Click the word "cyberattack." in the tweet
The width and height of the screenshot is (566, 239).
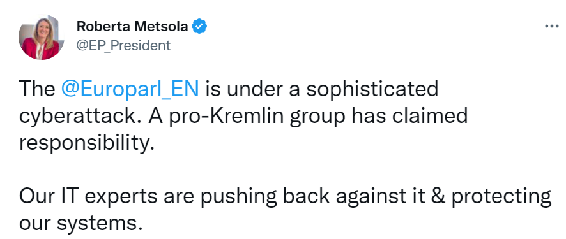coord(80,116)
